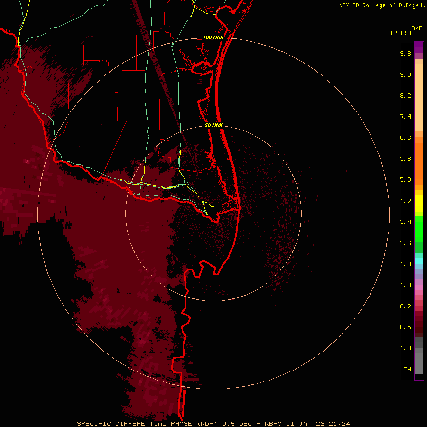The height and width of the screenshot is (427, 427).
Task: Click the 8.2 value on the color scale
Action: coord(406,96)
